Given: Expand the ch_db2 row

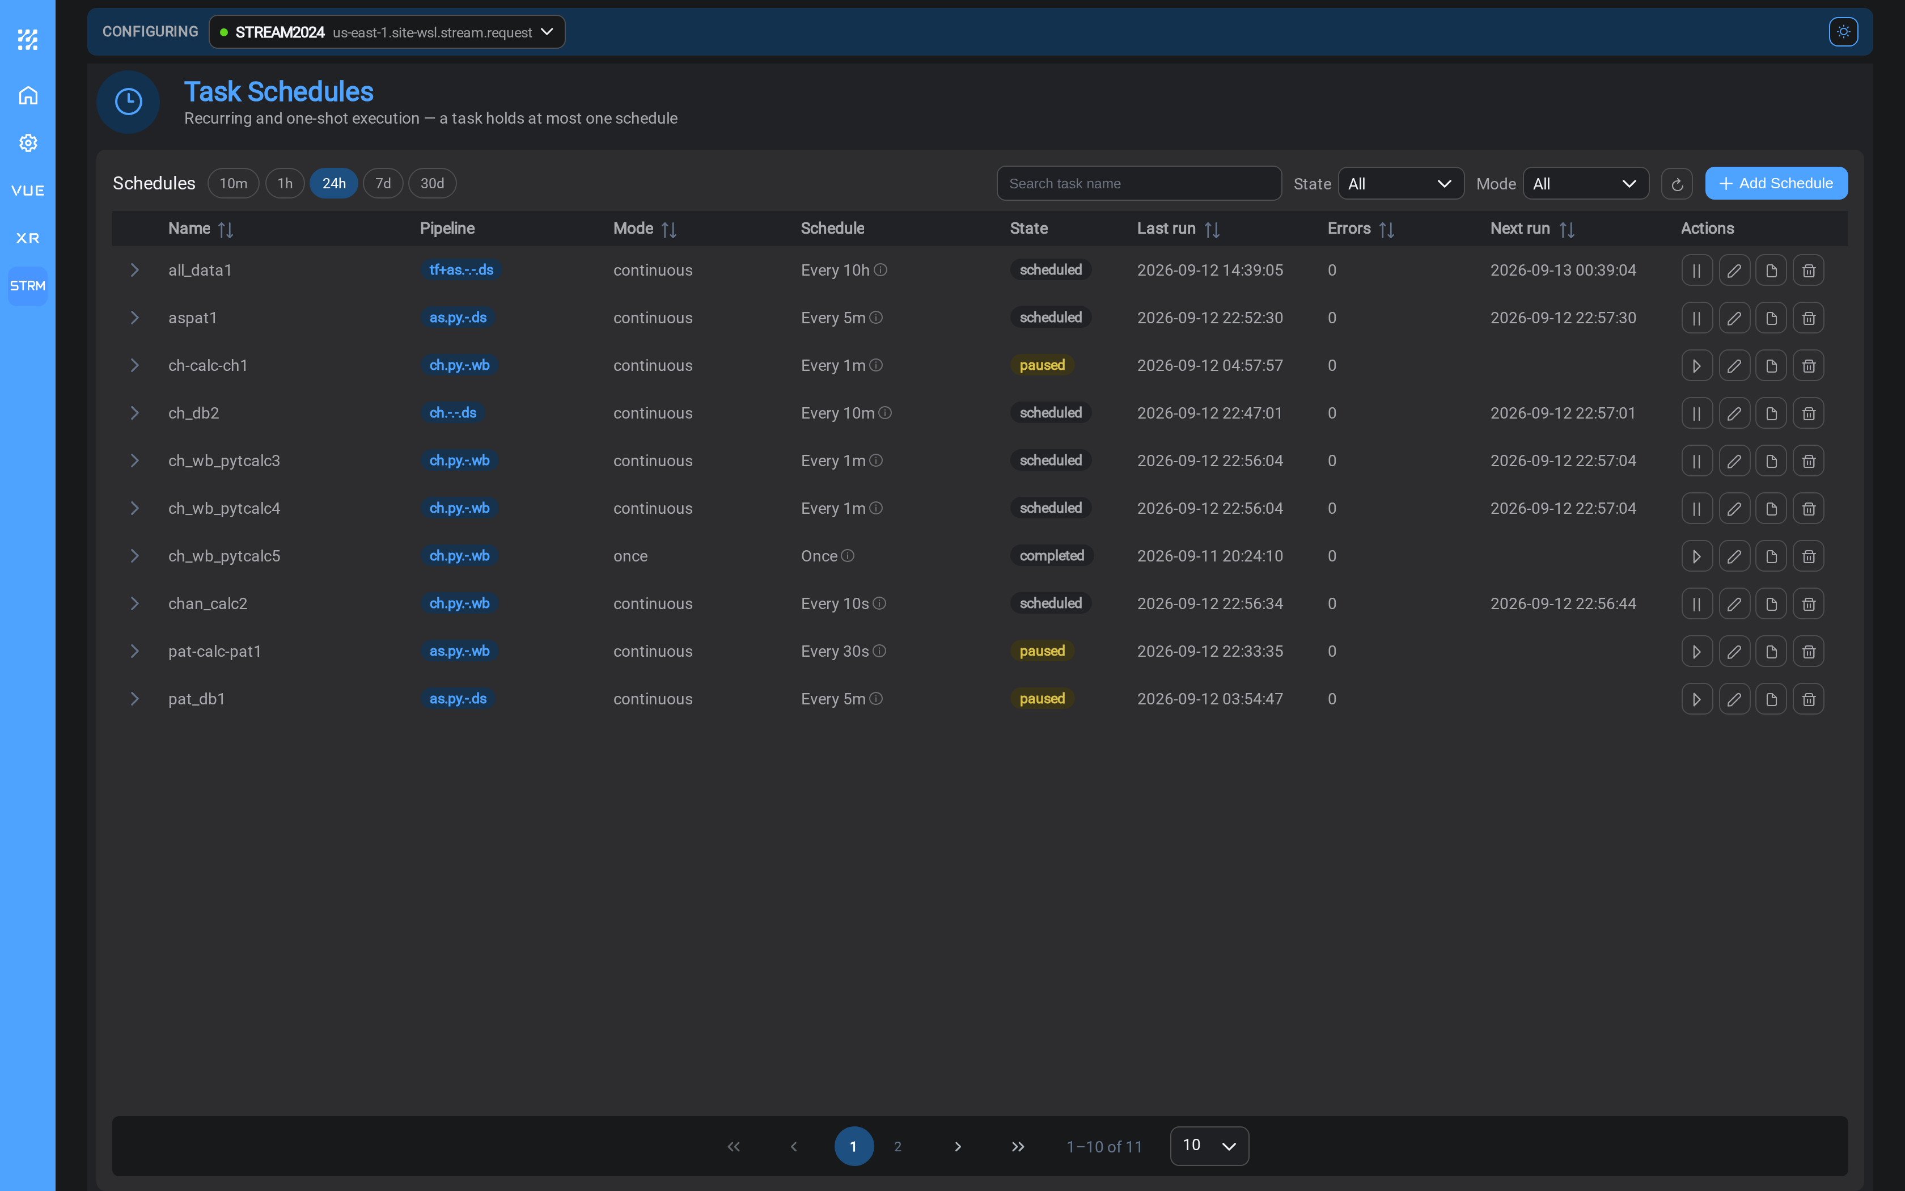Looking at the screenshot, I should coord(134,413).
